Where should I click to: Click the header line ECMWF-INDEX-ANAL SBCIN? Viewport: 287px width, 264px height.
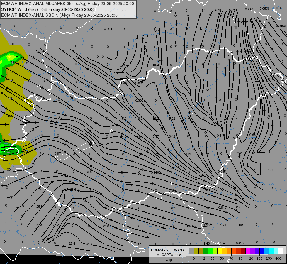[59, 15]
